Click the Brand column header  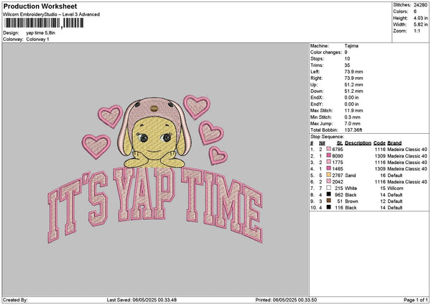coord(395,142)
